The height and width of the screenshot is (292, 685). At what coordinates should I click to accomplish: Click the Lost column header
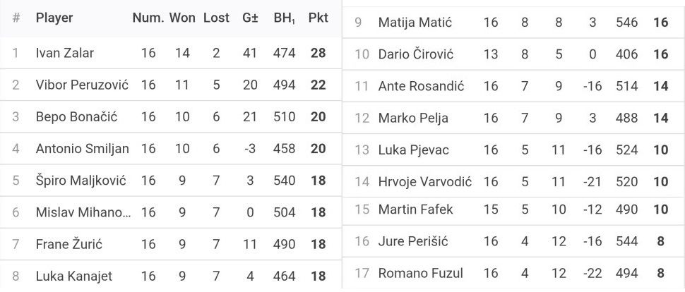coord(216,18)
